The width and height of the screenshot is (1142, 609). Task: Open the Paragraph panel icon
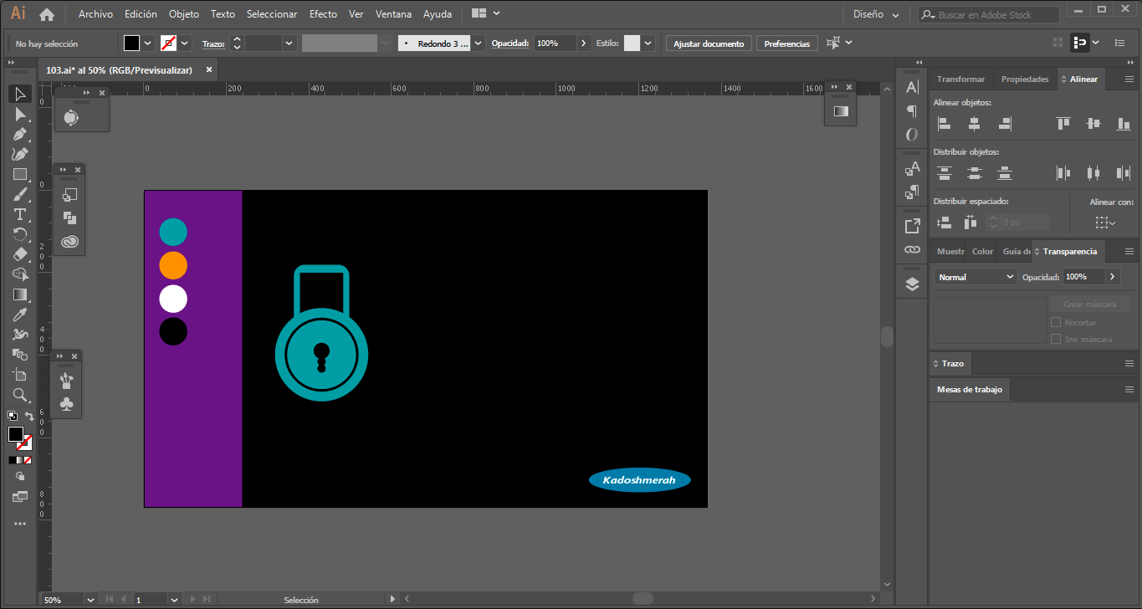[912, 110]
